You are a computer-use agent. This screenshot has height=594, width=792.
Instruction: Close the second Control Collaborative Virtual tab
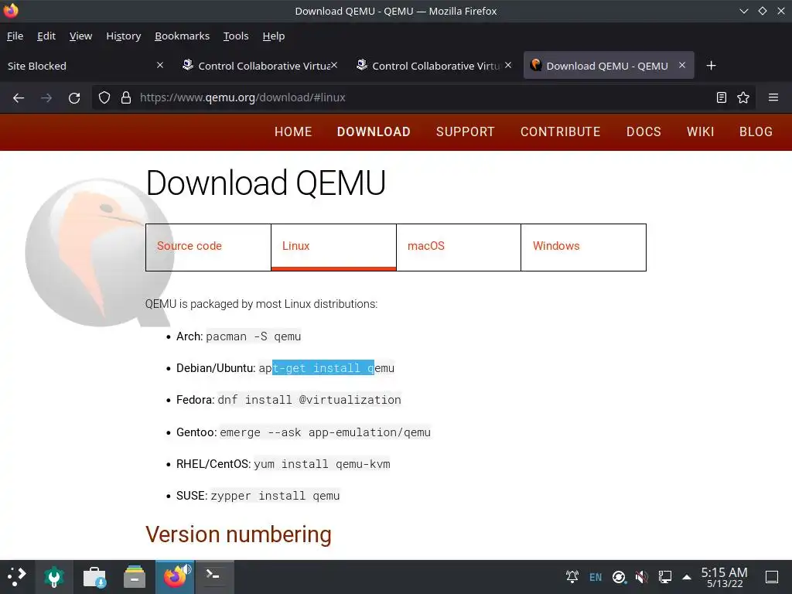pyautogui.click(x=508, y=65)
